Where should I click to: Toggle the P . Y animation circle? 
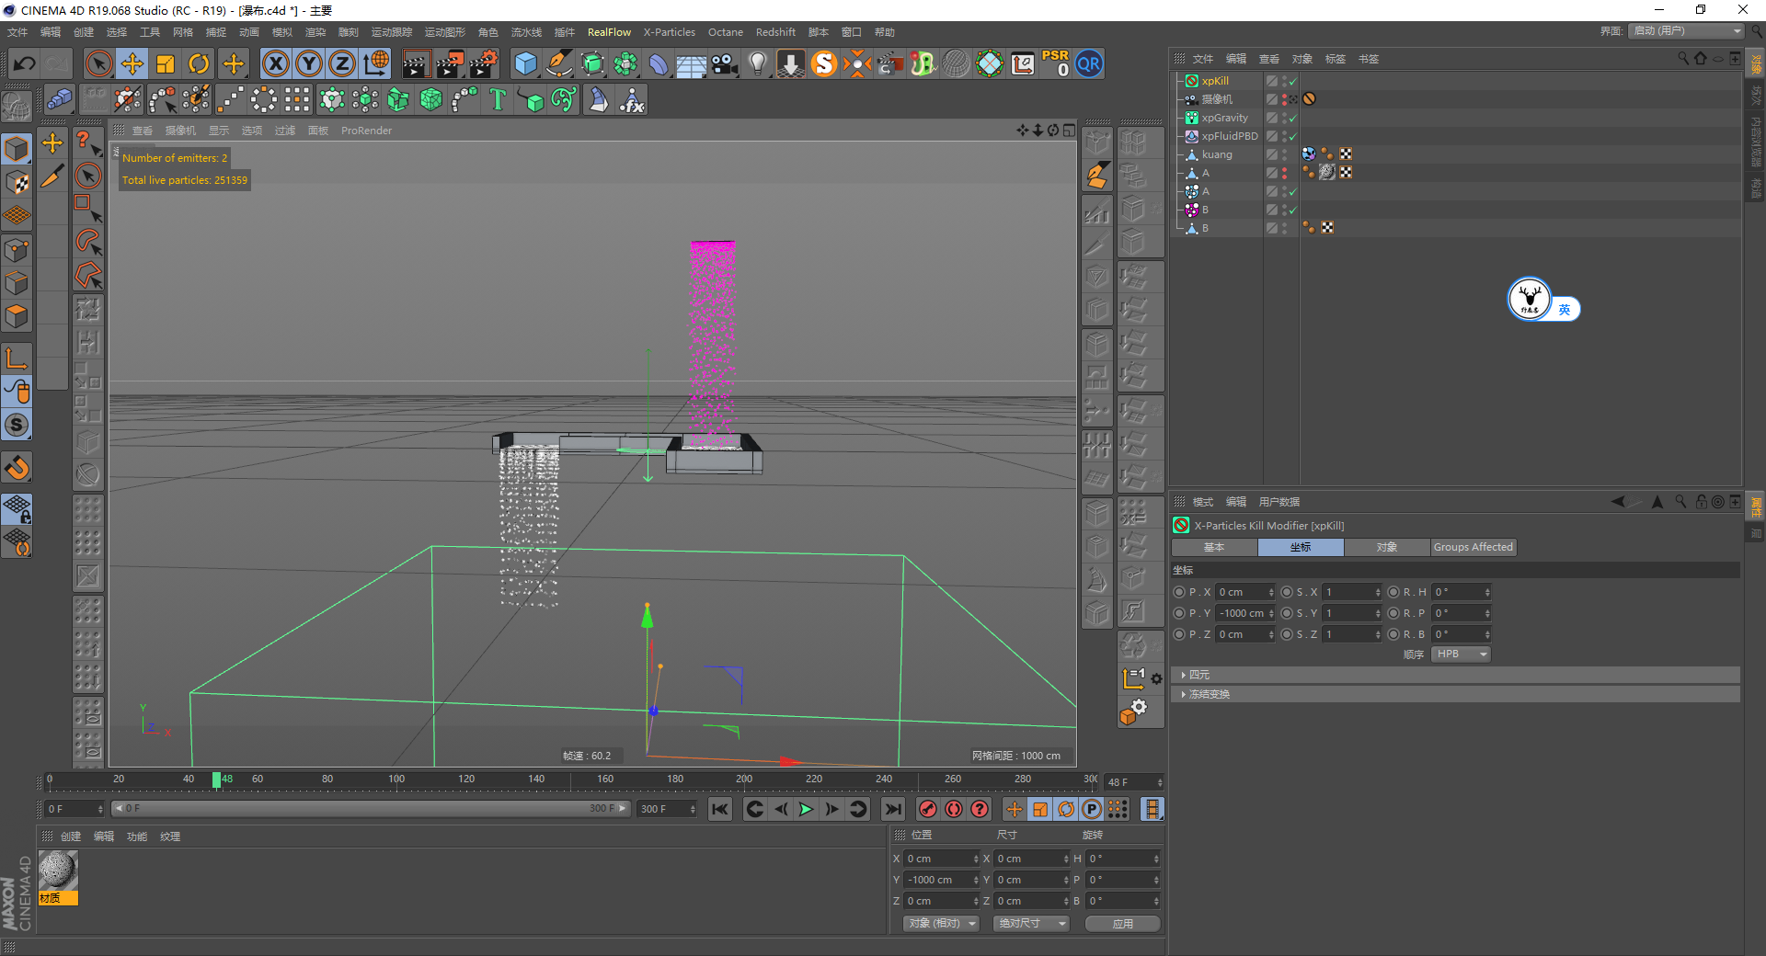(1179, 613)
